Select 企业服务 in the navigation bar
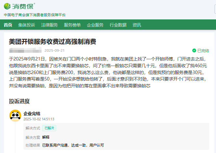 95,25
